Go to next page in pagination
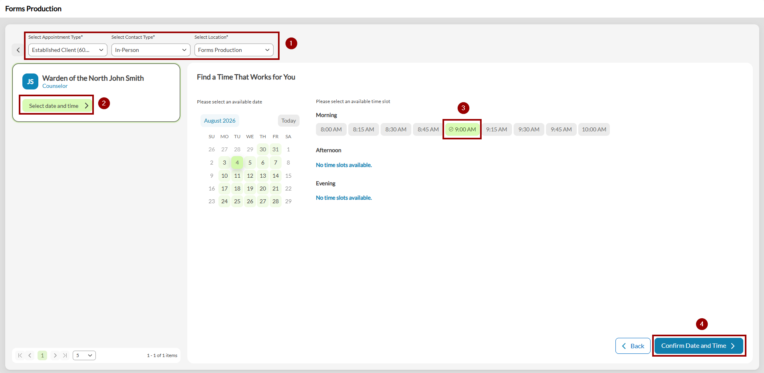The height and width of the screenshot is (373, 764). 55,355
